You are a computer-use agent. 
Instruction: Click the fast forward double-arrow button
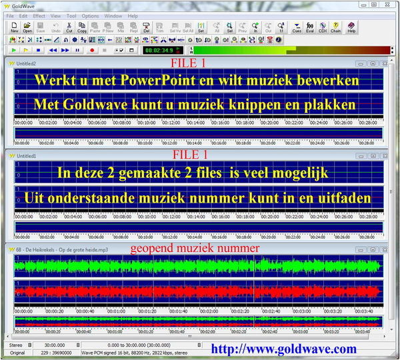65,50
